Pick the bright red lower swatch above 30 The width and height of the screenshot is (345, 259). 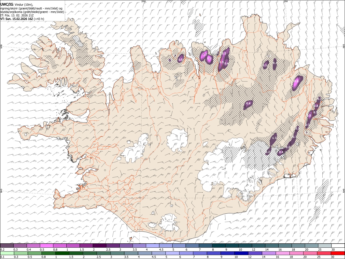tap(337, 253)
